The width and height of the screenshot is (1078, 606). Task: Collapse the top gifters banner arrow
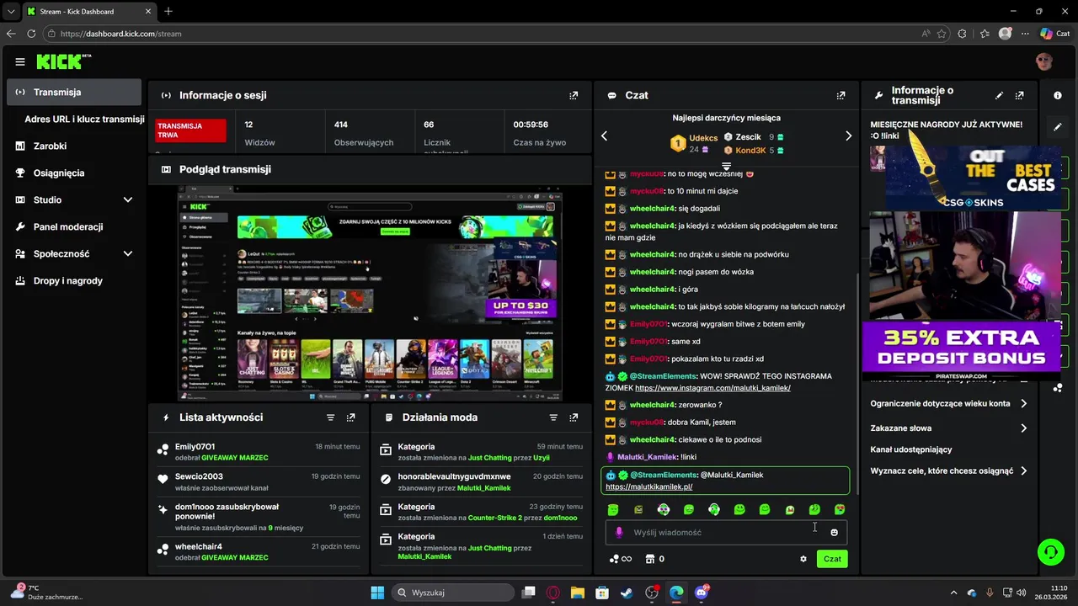(726, 167)
